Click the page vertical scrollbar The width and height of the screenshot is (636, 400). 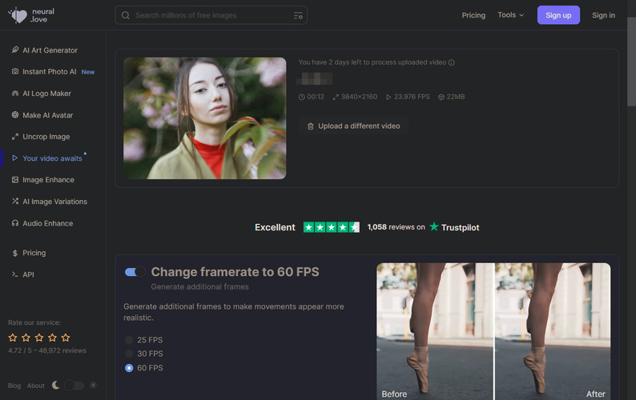[x=631, y=62]
